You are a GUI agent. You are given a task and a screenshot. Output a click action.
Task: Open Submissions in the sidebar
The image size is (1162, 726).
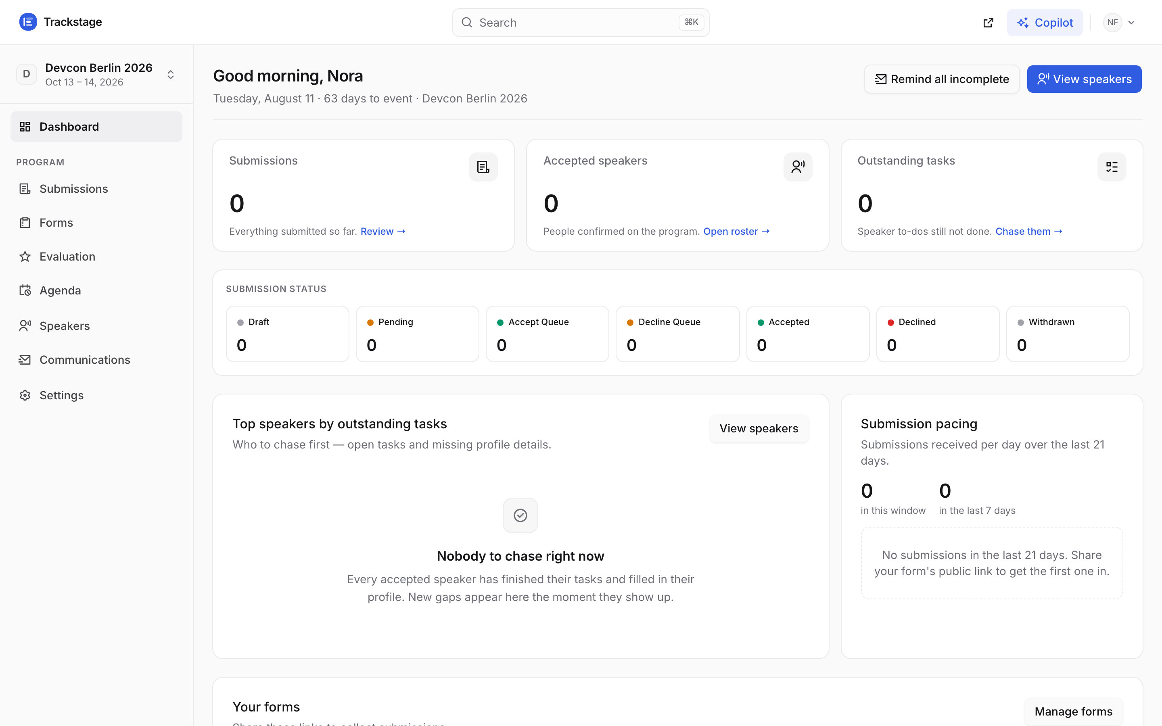click(96, 189)
